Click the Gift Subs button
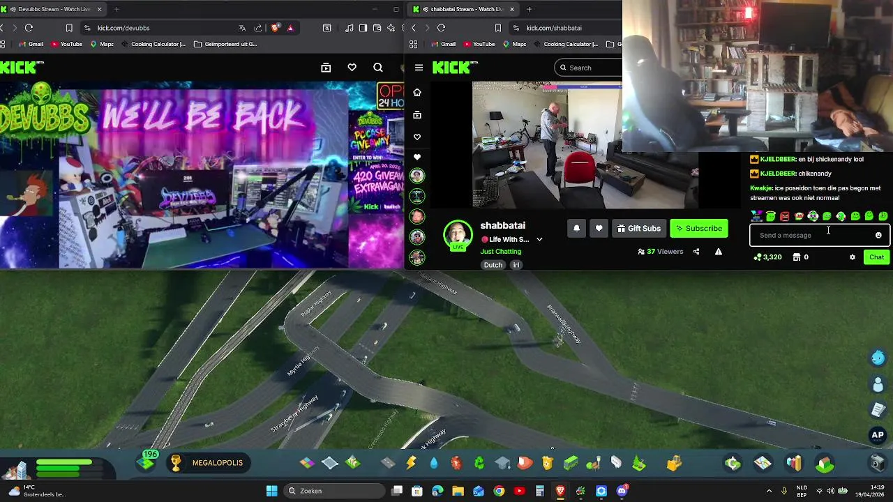 point(638,228)
